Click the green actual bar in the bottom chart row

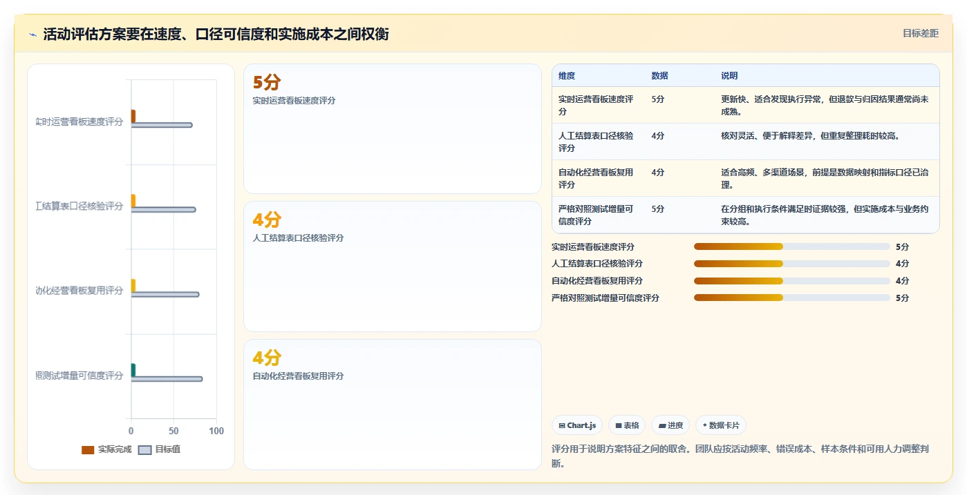click(133, 370)
